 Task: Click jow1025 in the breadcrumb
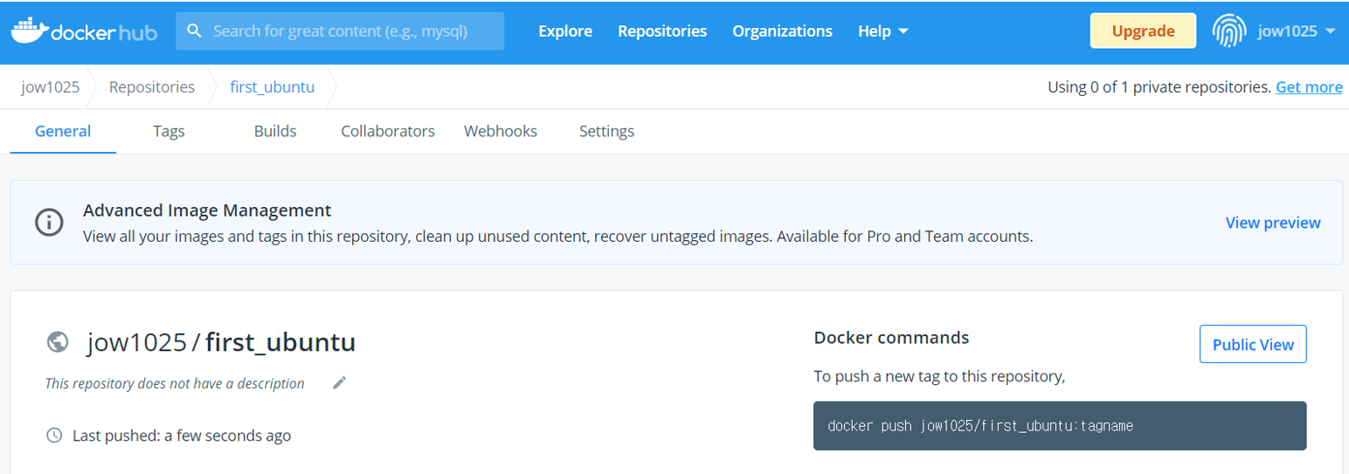[x=51, y=86]
